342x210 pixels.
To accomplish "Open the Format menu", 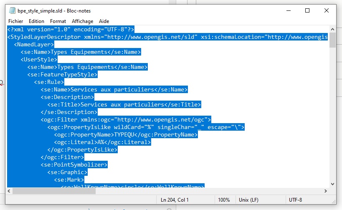I will coord(58,21).
